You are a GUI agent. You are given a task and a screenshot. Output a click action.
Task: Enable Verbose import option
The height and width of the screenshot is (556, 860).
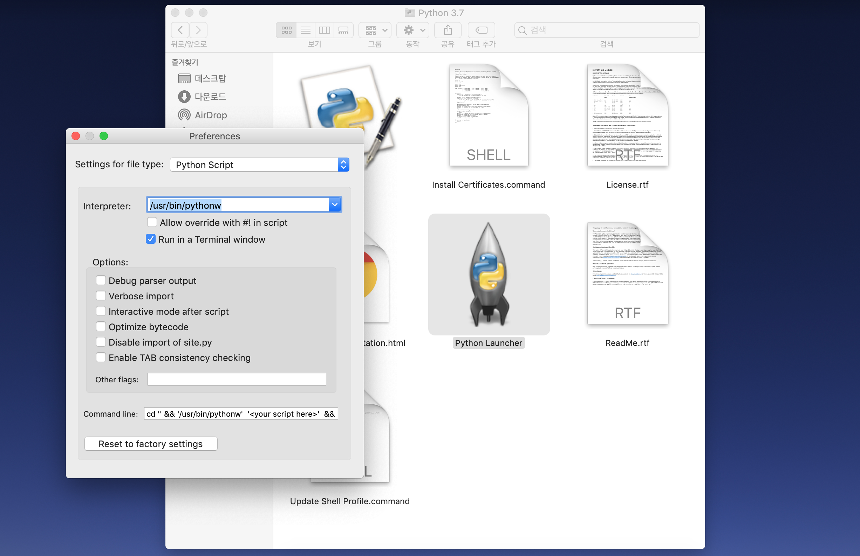[101, 296]
